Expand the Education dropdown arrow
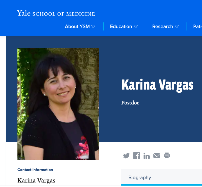This screenshot has height=187, width=202. pos(136,27)
